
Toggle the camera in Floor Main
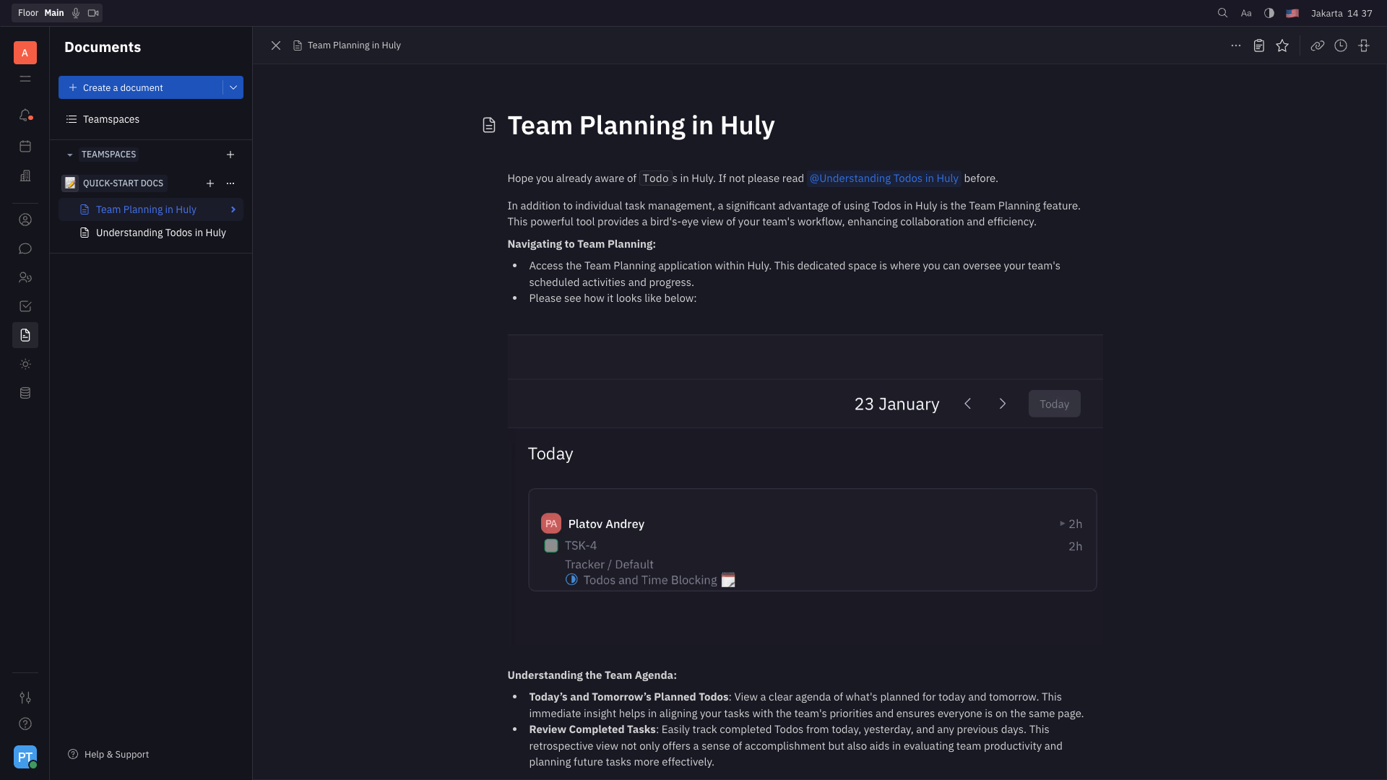pyautogui.click(x=93, y=13)
